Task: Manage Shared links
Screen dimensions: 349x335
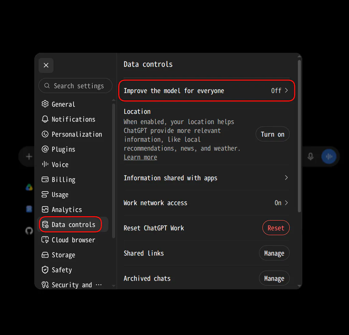Action: pos(274,253)
